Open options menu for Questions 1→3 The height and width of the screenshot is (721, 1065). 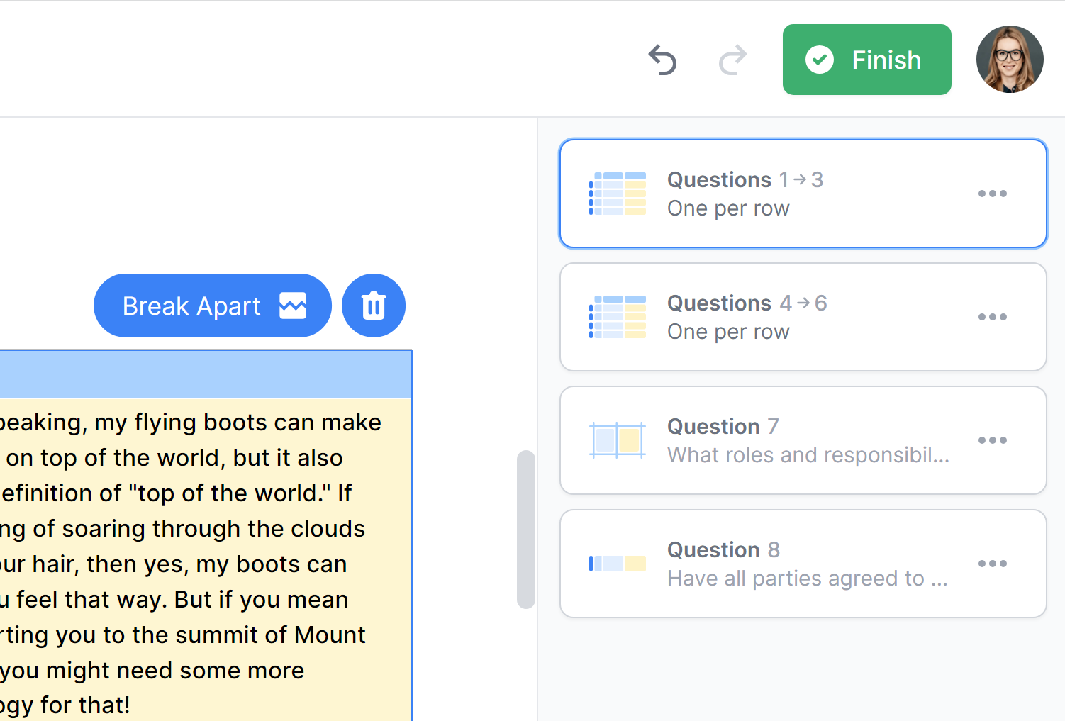pos(992,194)
